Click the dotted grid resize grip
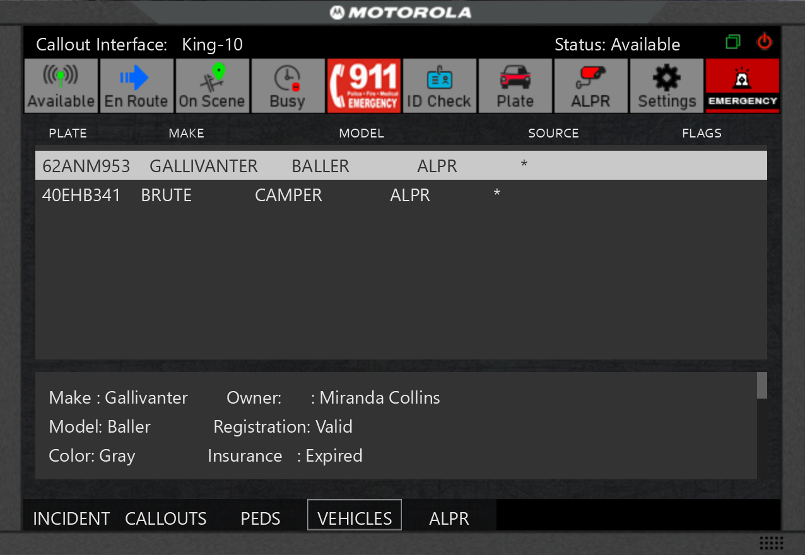The height and width of the screenshot is (555, 805). [x=771, y=543]
